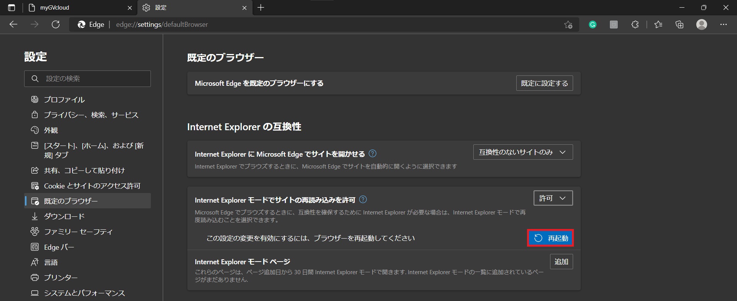This screenshot has width=737, height=301.
Task: Click the Edge site identity badge
Action: click(91, 25)
